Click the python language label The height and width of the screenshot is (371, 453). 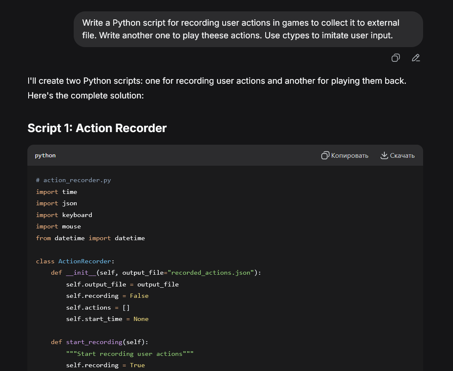pyautogui.click(x=45, y=156)
